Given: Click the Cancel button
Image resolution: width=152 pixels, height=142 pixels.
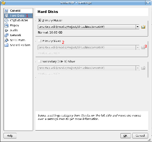Looking at the screenshot, I should pyautogui.click(x=140, y=136).
